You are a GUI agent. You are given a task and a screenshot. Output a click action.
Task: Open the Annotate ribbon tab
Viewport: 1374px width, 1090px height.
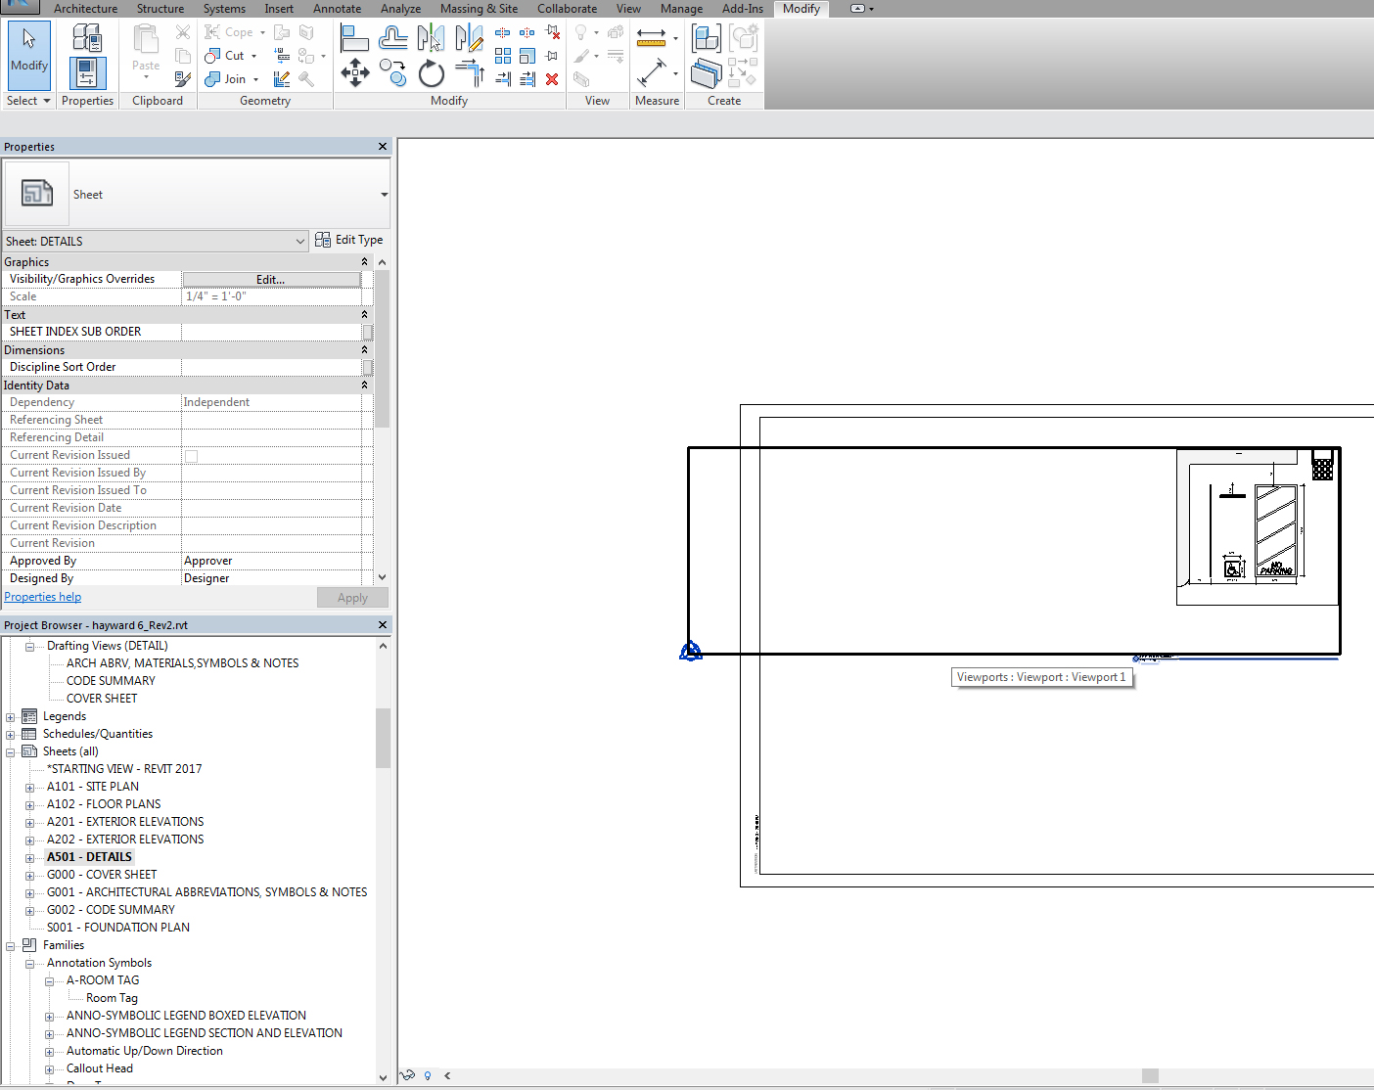(x=337, y=9)
